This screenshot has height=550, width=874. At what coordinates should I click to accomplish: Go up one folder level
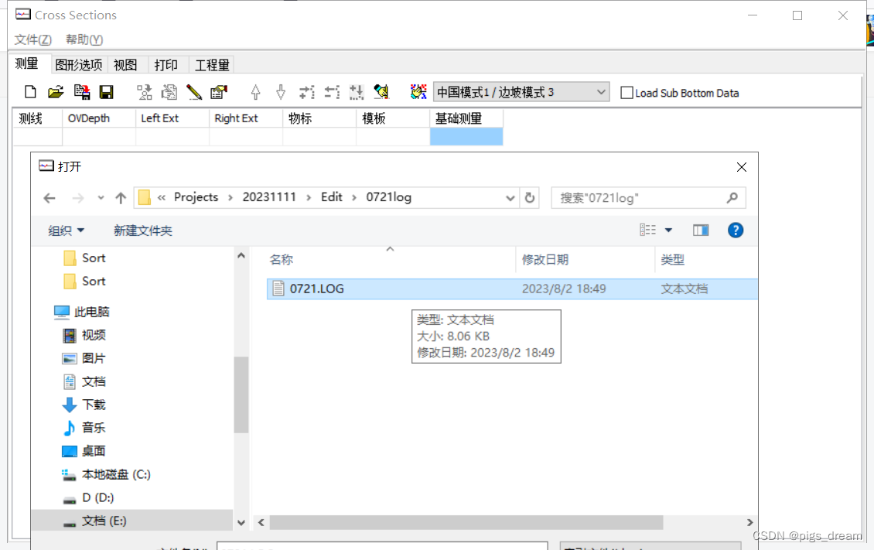click(x=121, y=198)
